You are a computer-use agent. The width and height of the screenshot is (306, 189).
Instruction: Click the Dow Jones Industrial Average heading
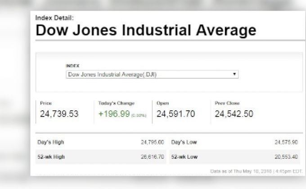pyautogui.click(x=146, y=31)
